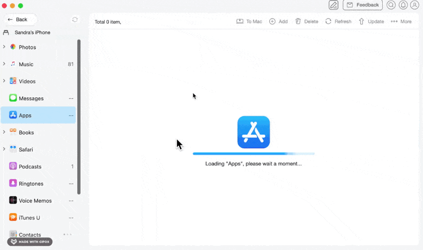
Task: Click the Ringtones bell icon
Action: pos(13,183)
